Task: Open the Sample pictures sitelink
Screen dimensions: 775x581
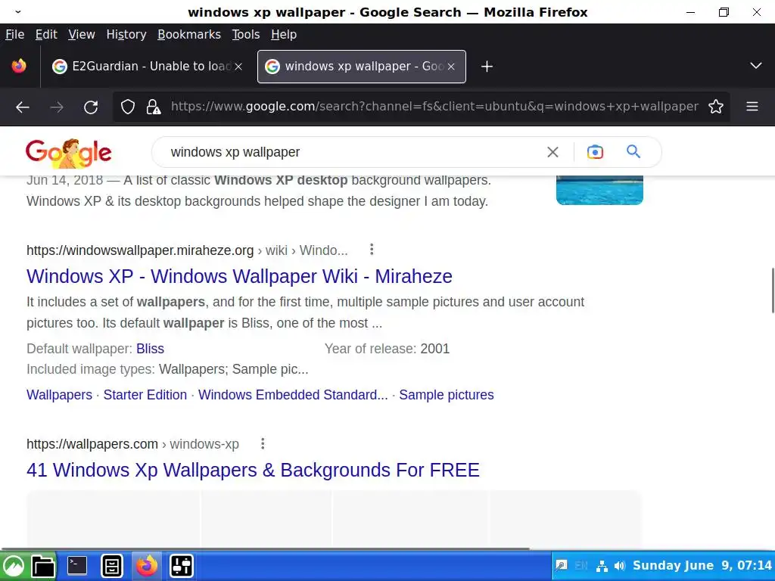Action: point(447,395)
